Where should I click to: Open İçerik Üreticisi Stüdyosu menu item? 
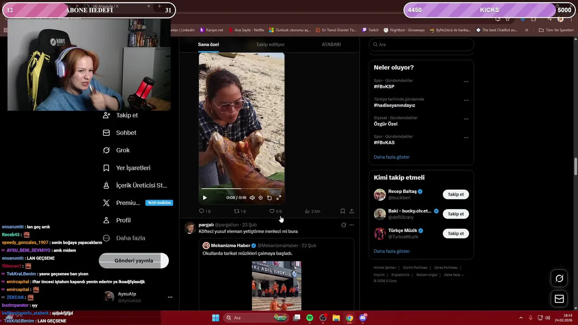(135, 186)
